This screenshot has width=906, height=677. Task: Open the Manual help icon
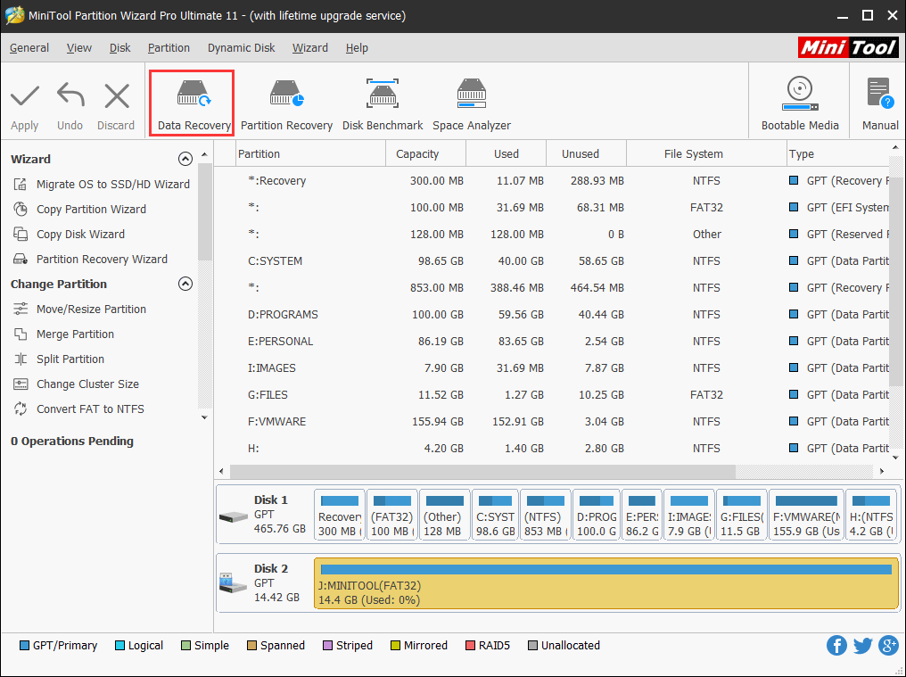click(880, 94)
